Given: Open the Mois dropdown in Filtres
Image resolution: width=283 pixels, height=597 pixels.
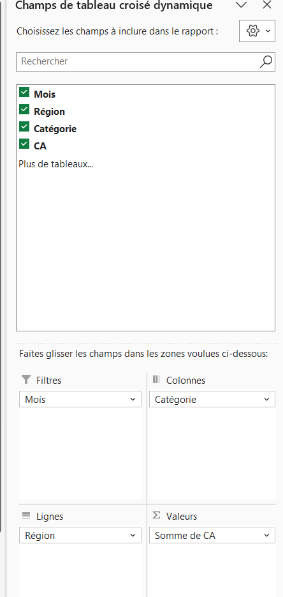Looking at the screenshot, I should 133,400.
